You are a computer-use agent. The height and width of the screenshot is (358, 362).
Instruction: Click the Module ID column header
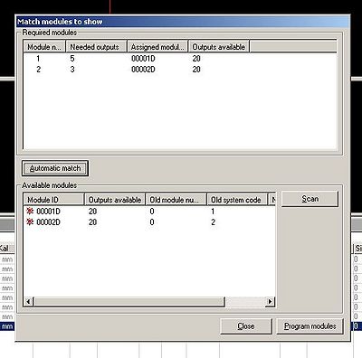click(x=53, y=200)
